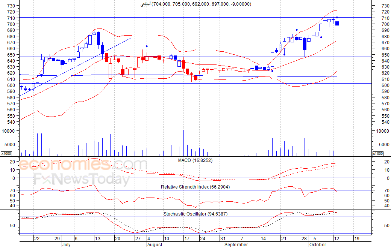Image resolution: width=391 pixels, height=247 pixels.
Task: Click date label 27 on time axis
Action: pos(138,238)
